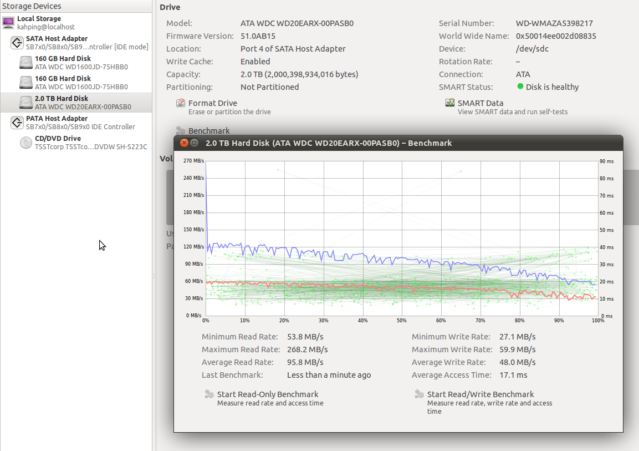Click partitioning value Not Partitioned
The height and width of the screenshot is (451, 639).
click(x=269, y=87)
